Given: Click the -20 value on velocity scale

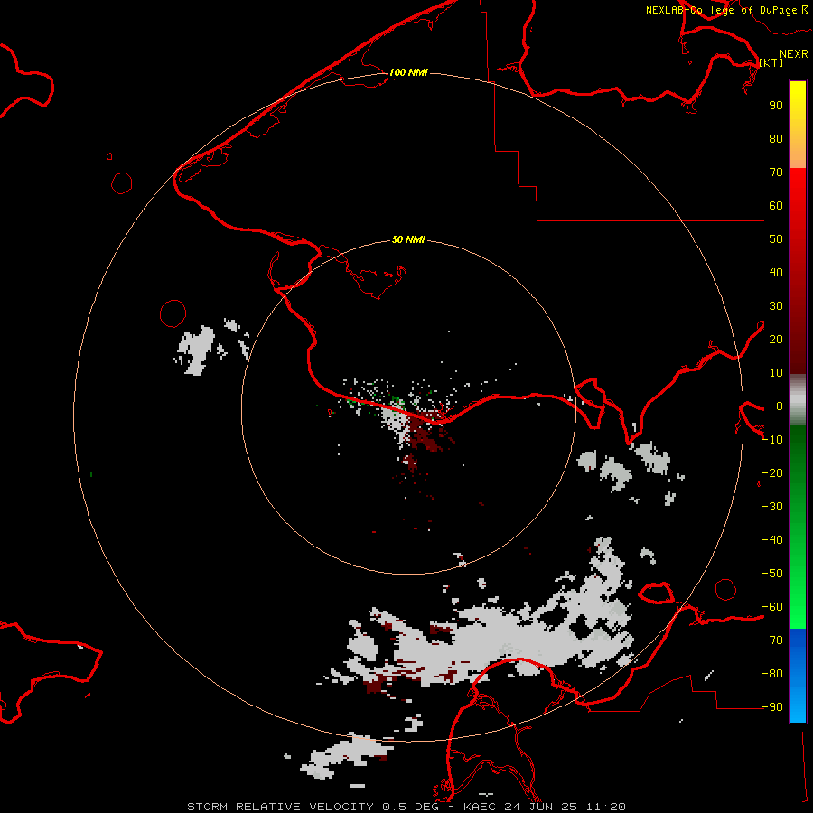Looking at the screenshot, I should 772,473.
